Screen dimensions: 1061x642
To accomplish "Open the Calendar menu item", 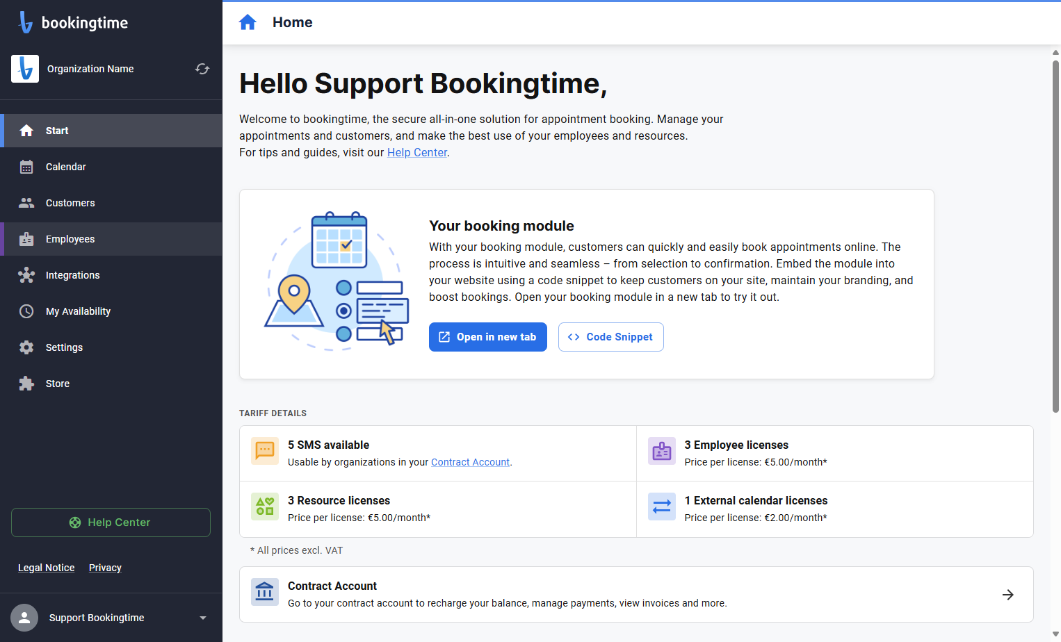I will [111, 167].
